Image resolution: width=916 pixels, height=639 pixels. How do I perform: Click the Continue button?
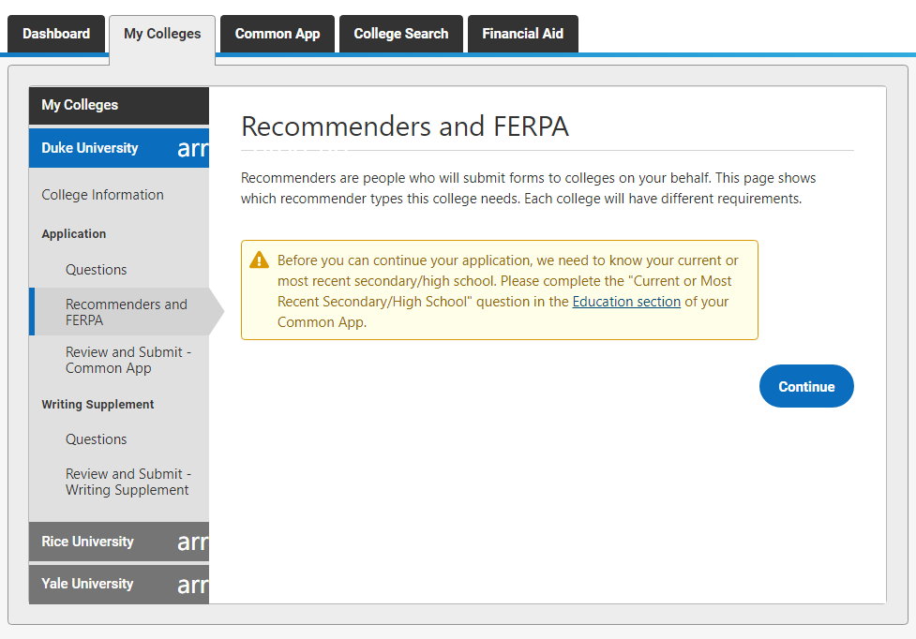coord(806,386)
